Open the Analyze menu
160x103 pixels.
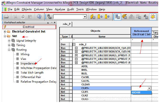coord(60,9)
